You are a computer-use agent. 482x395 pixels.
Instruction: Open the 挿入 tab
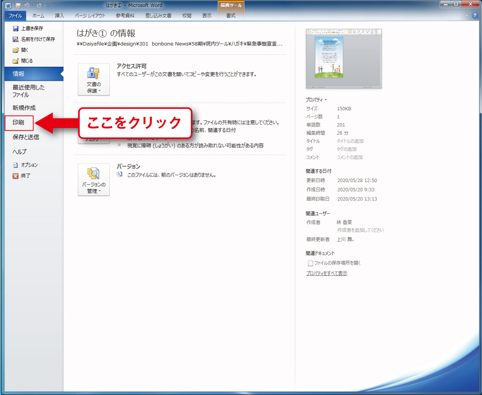59,15
